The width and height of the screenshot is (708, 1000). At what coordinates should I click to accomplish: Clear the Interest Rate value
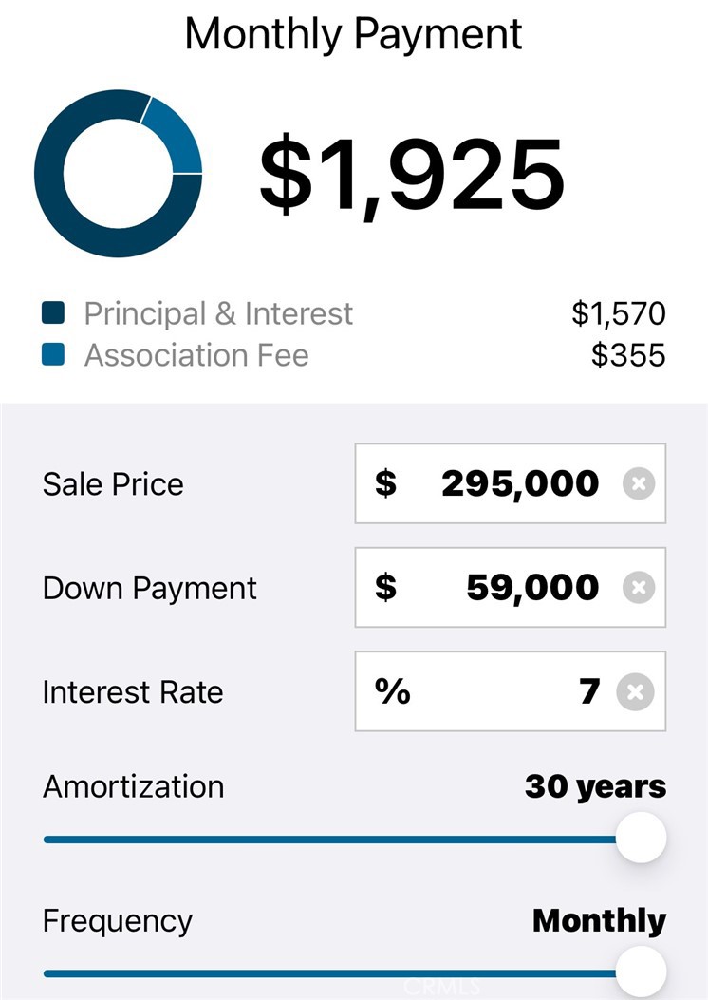[x=635, y=692]
